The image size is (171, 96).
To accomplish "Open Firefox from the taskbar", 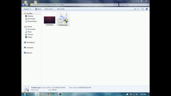I will 49,94.
